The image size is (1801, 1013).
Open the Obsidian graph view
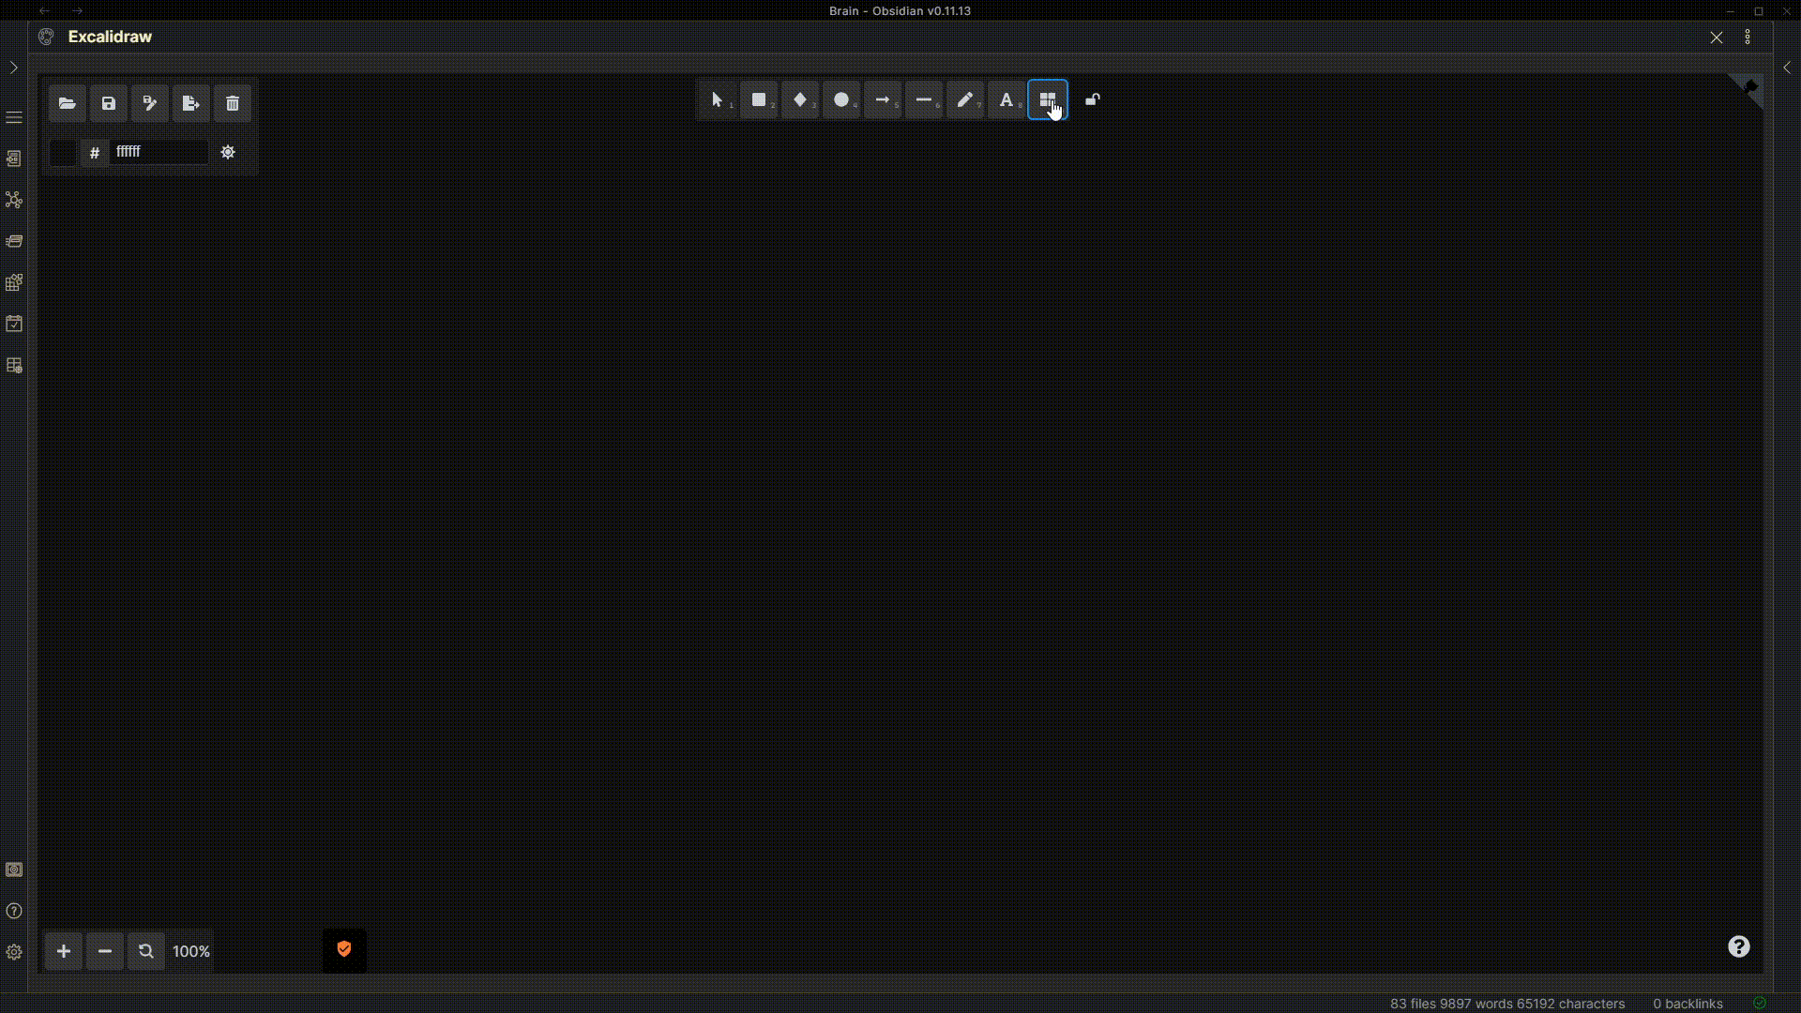14,200
